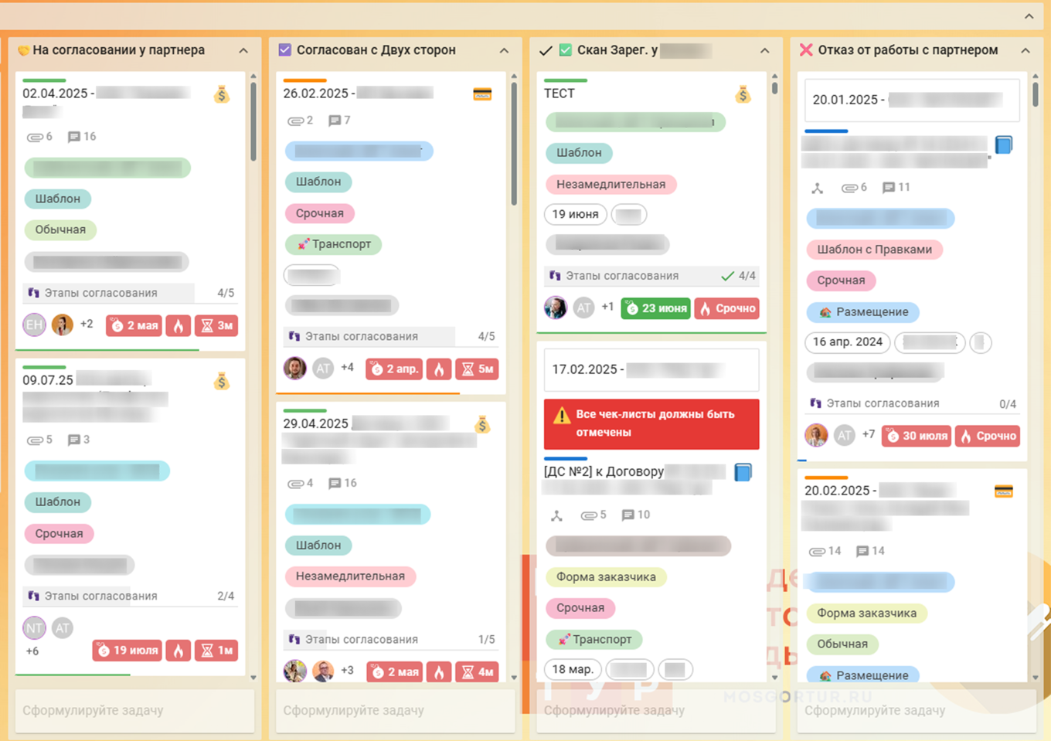Show the +7 additional participants
Viewport: 1051px width, 741px height.
[x=868, y=434]
